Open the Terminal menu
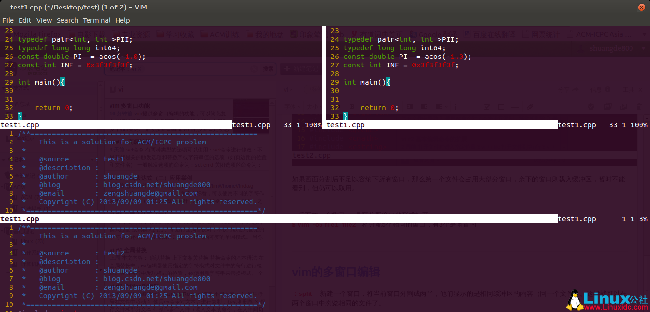Viewport: 650px width, 312px height. pyautogui.click(x=97, y=20)
